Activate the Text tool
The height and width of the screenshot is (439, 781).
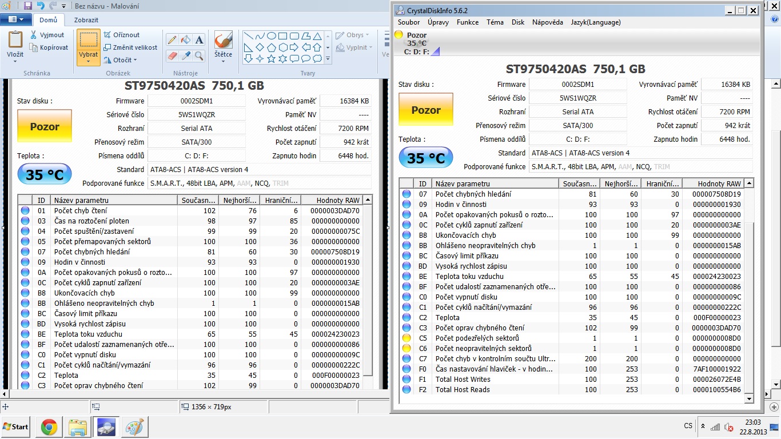click(199, 39)
